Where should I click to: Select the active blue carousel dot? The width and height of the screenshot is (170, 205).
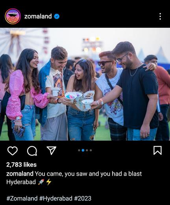click(83, 151)
